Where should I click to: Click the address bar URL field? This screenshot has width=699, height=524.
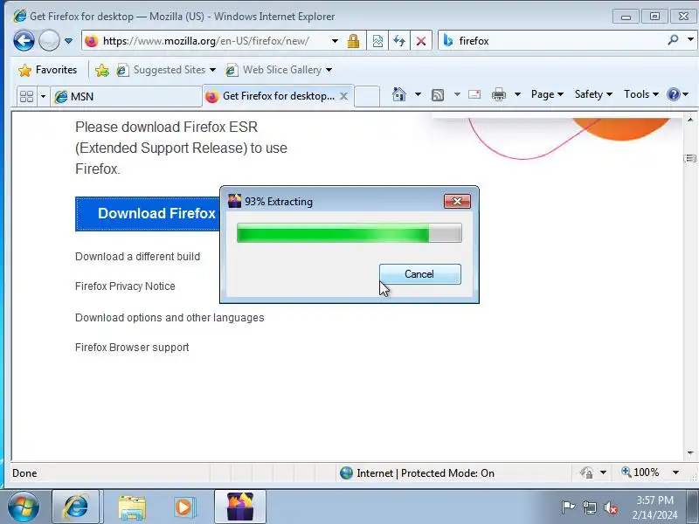pos(205,41)
